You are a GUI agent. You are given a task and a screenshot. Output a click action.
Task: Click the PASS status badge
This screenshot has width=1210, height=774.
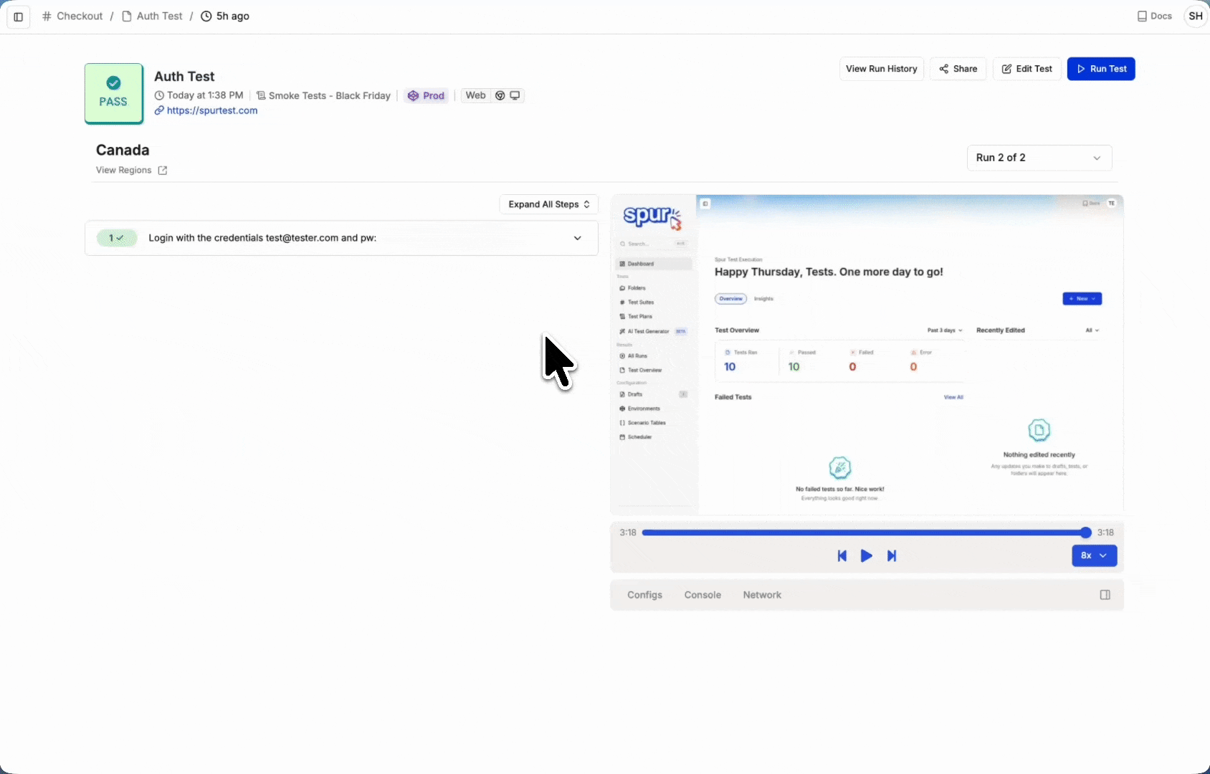113,93
